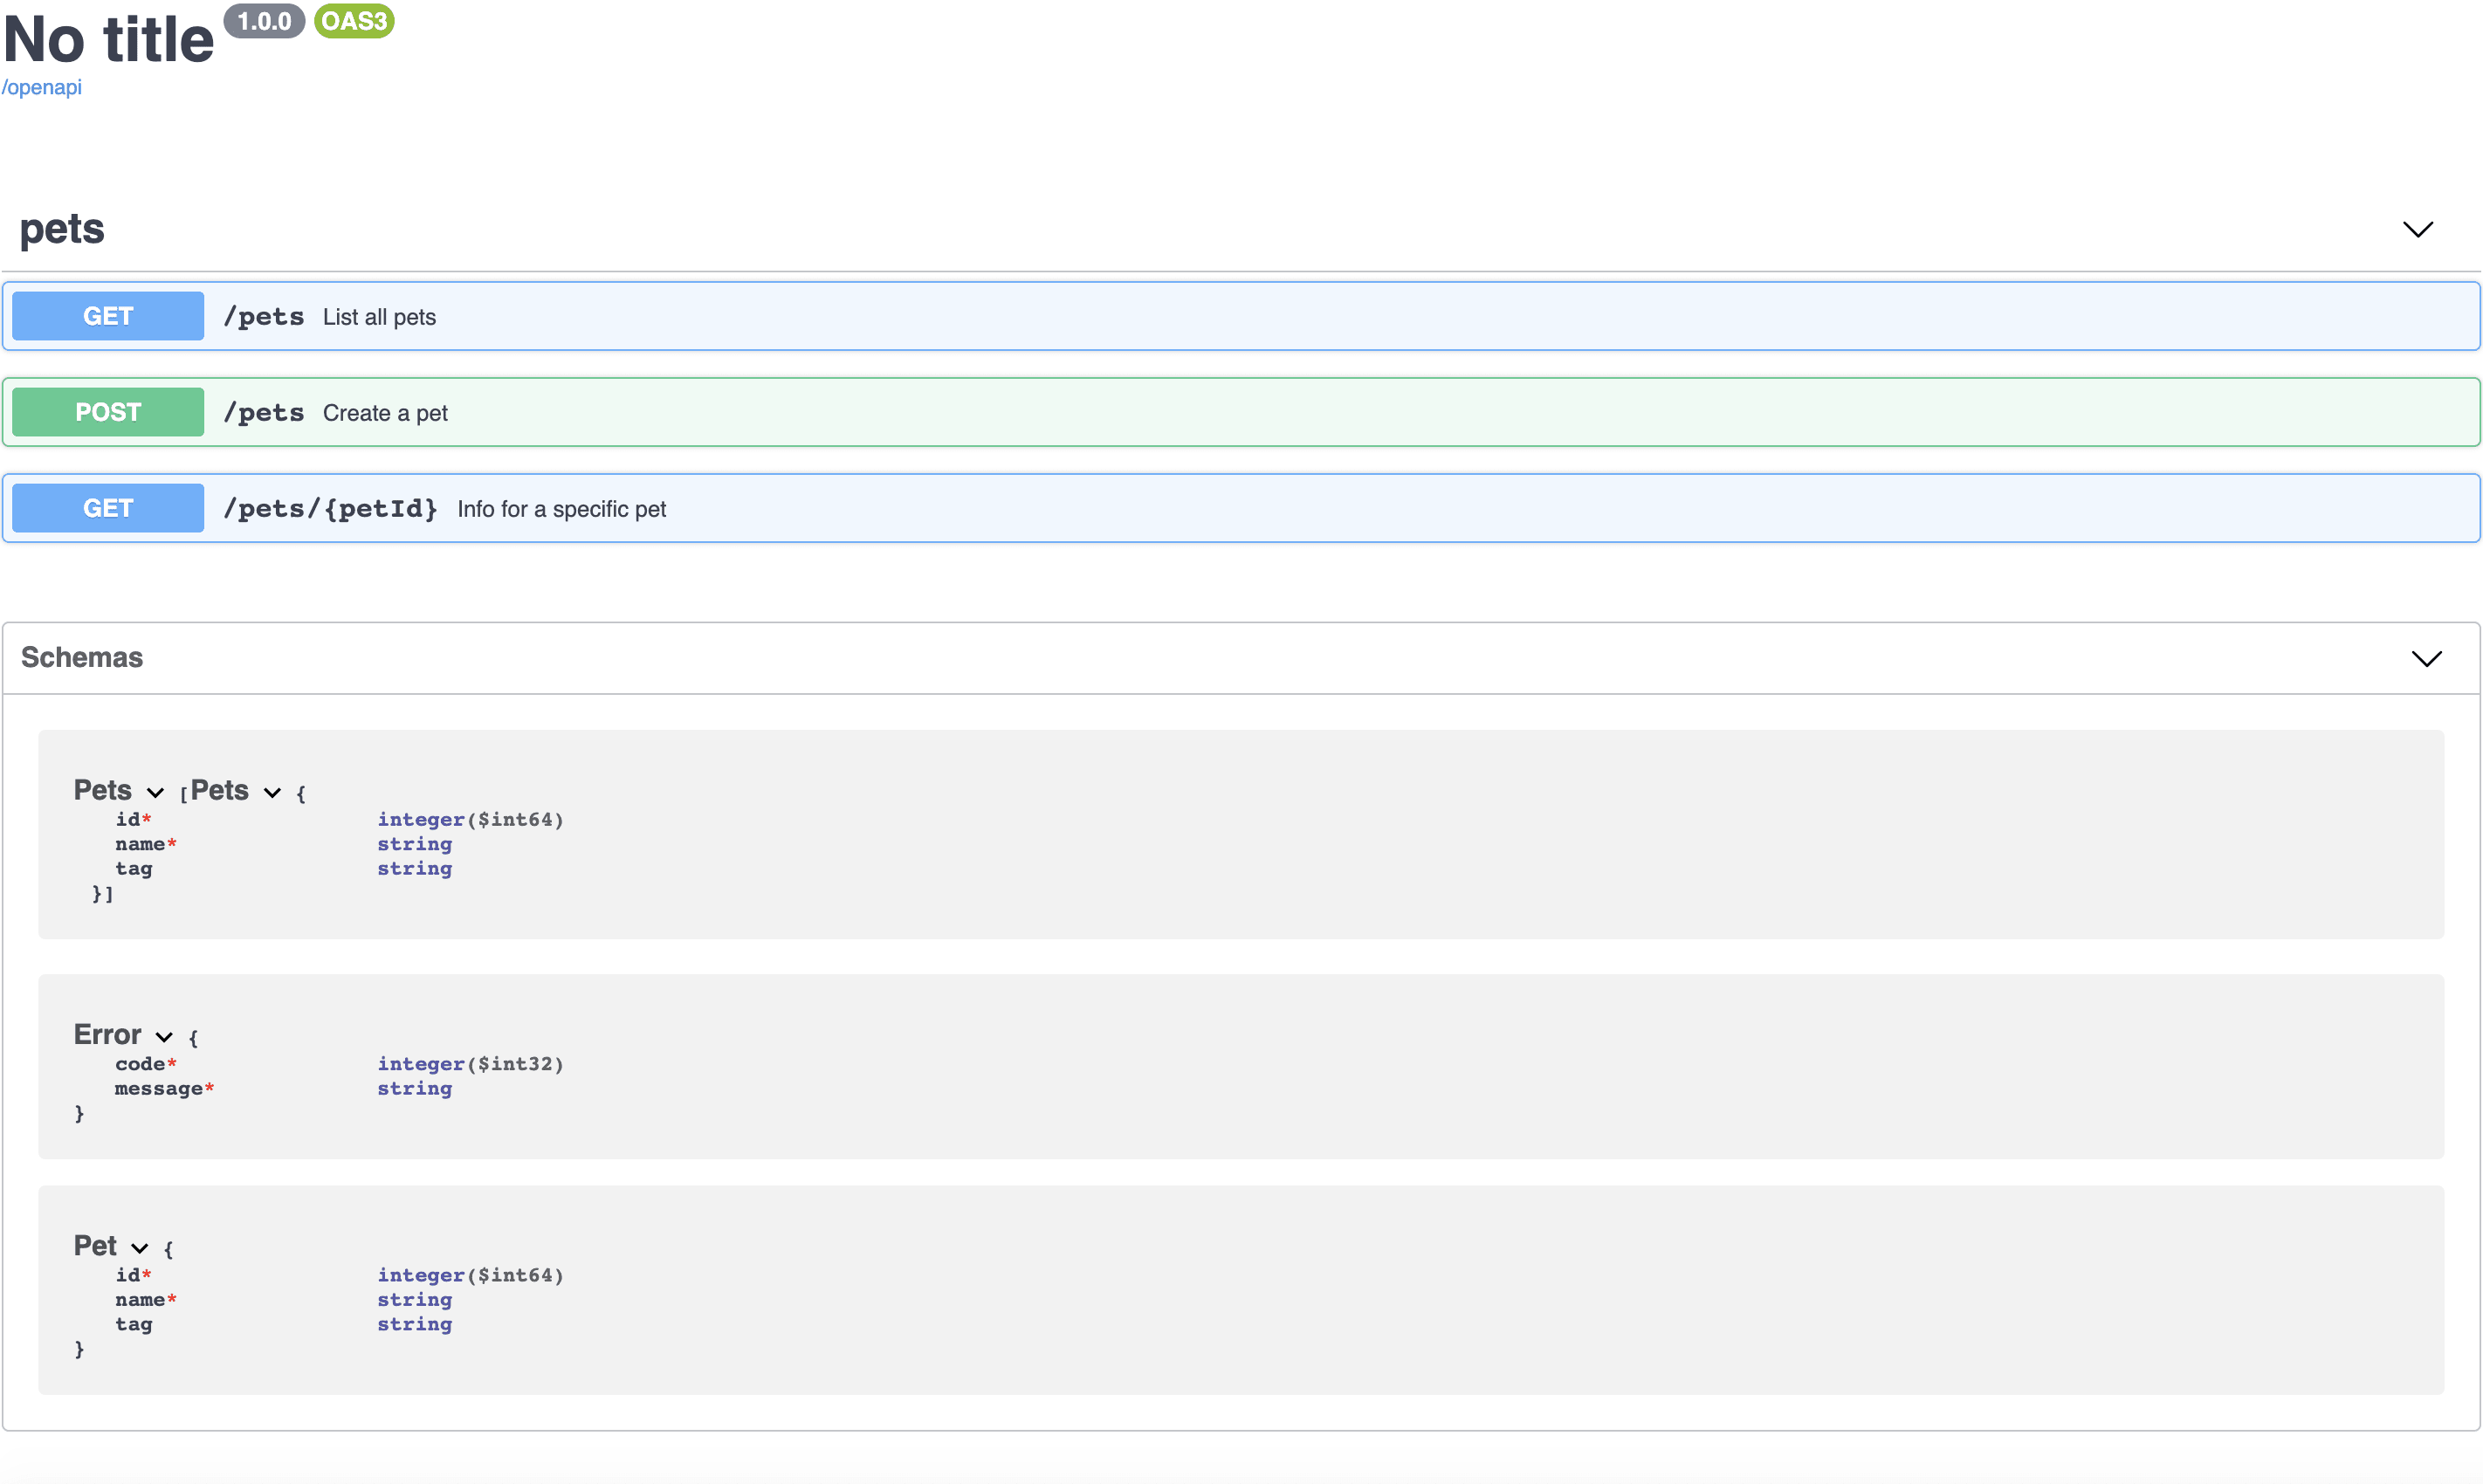Click the GET badge for /pets/{petId}
This screenshot has height=1484, width=2483.
108,508
